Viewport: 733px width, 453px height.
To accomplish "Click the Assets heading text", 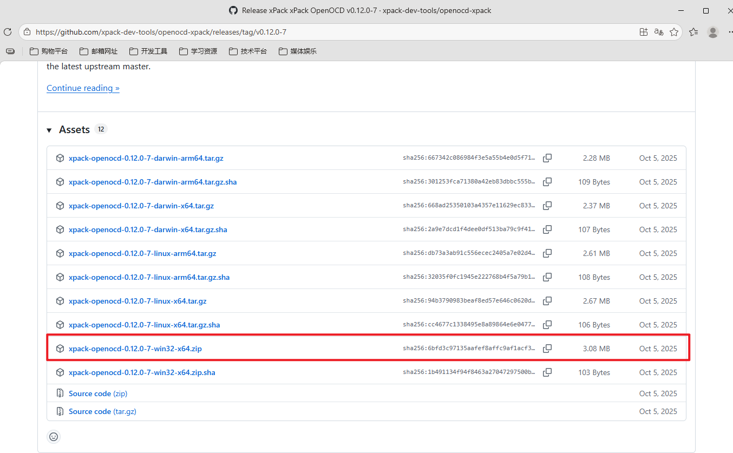I will click(74, 130).
